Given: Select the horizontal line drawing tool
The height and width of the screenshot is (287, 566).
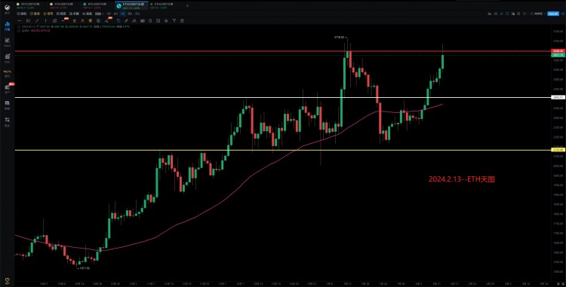Looking at the screenshot, I should click(19, 20).
